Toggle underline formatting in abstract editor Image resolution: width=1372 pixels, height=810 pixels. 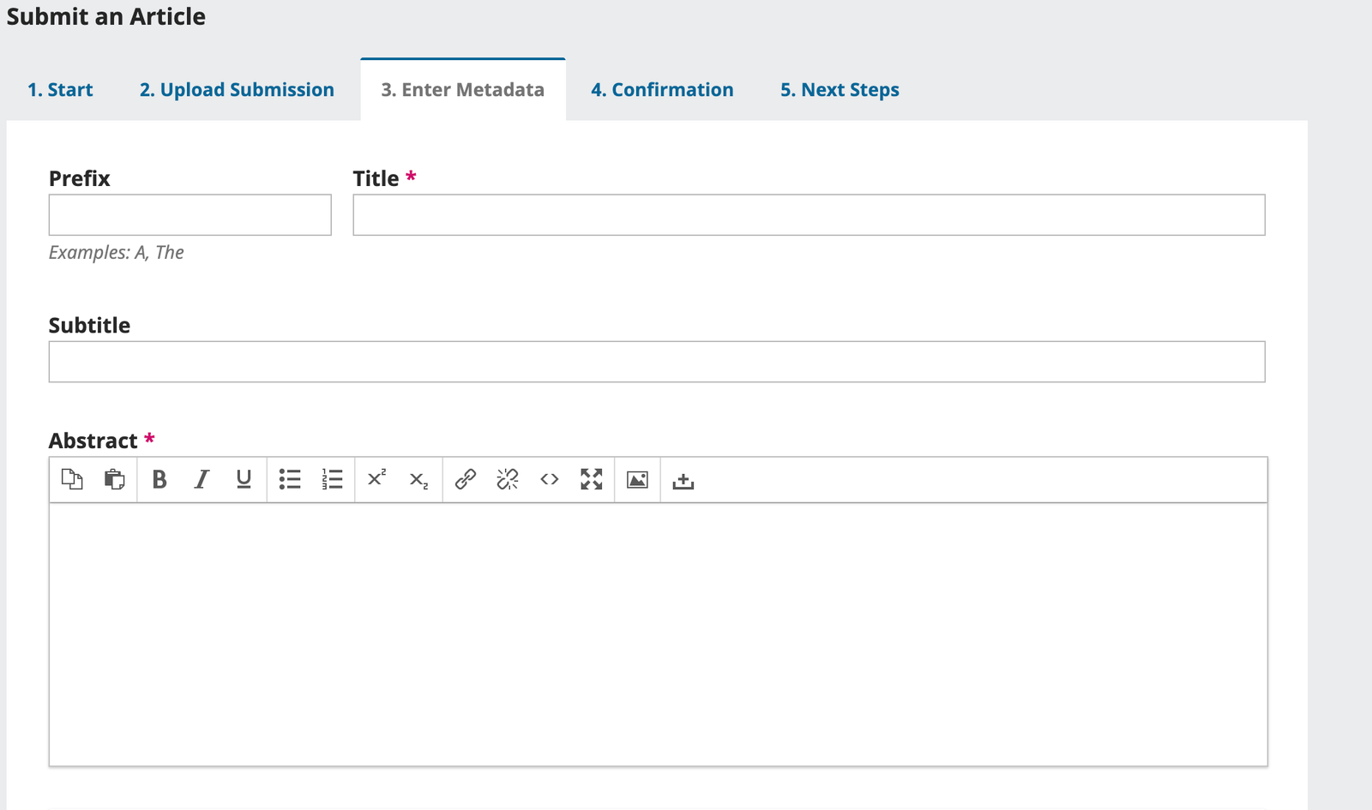pyautogui.click(x=244, y=479)
